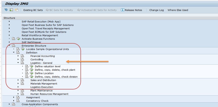Open Existing BC Sets
The height and width of the screenshot is (107, 218).
pyautogui.click(x=33, y=10)
